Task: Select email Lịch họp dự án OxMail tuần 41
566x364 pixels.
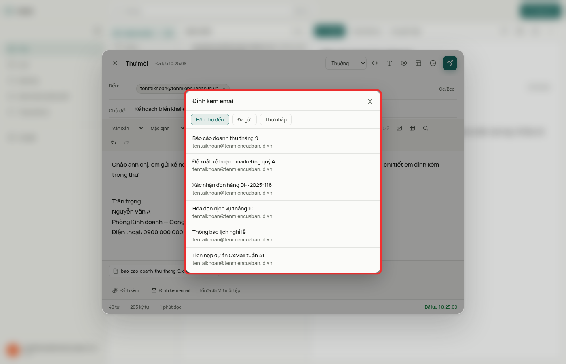Action: [x=283, y=259]
